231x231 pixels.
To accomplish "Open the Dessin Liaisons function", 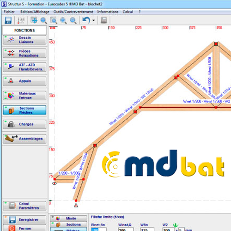I will [24, 40].
